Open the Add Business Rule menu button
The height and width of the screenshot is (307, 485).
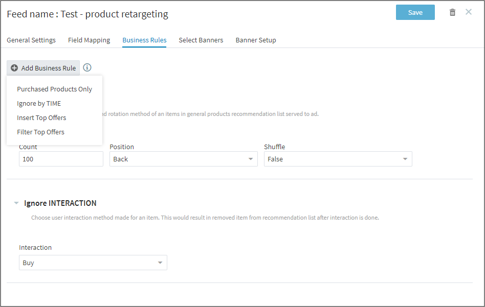click(43, 68)
